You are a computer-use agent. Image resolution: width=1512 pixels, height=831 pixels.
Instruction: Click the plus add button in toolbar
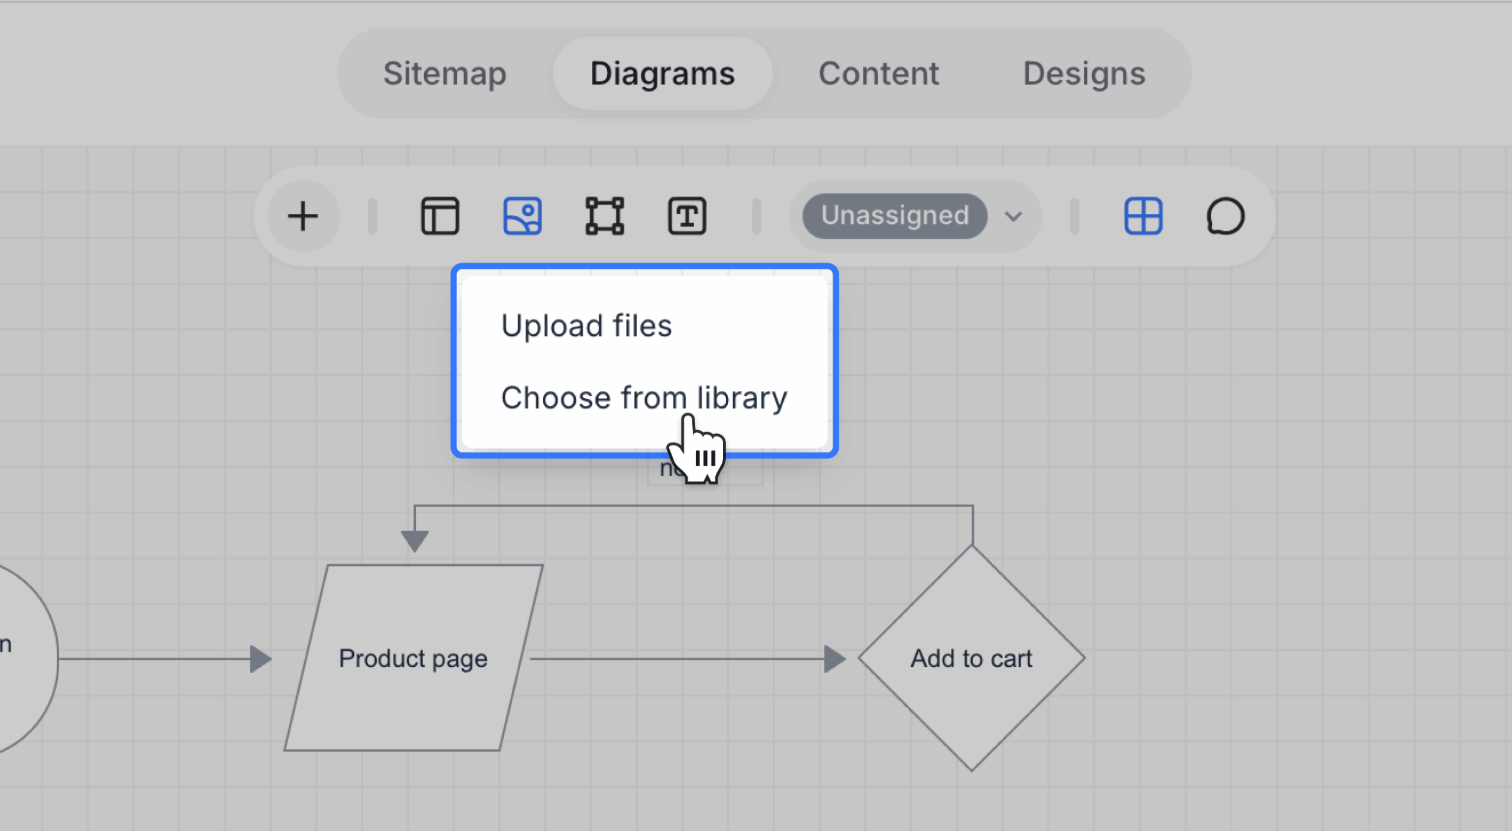pyautogui.click(x=303, y=216)
